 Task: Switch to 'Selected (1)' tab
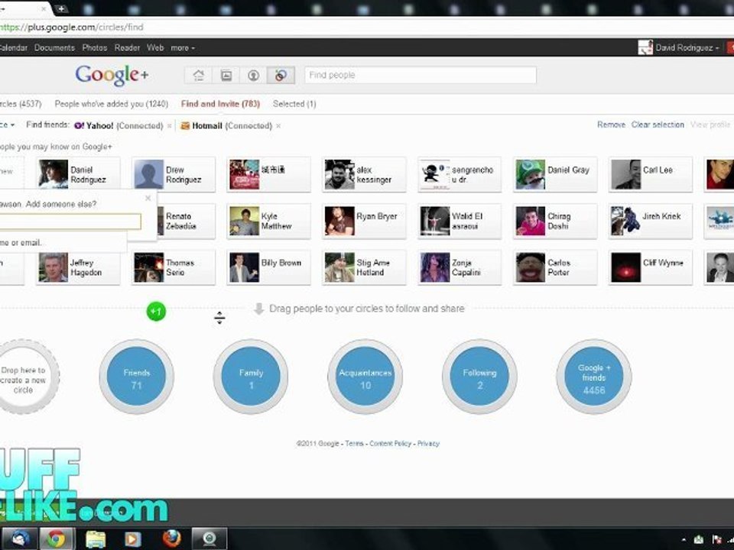tap(294, 104)
